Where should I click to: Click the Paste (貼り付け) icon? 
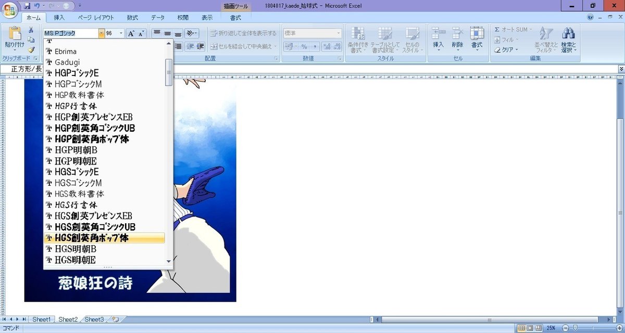coord(14,33)
